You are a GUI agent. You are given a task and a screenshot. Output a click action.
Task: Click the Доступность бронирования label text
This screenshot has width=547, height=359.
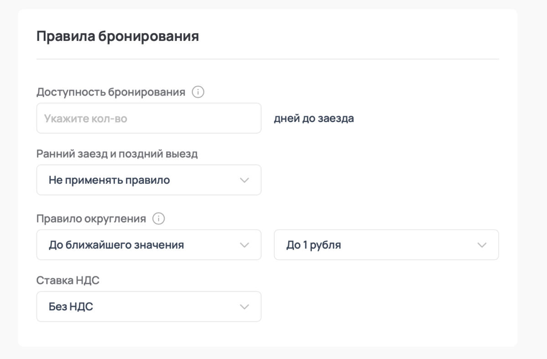111,92
